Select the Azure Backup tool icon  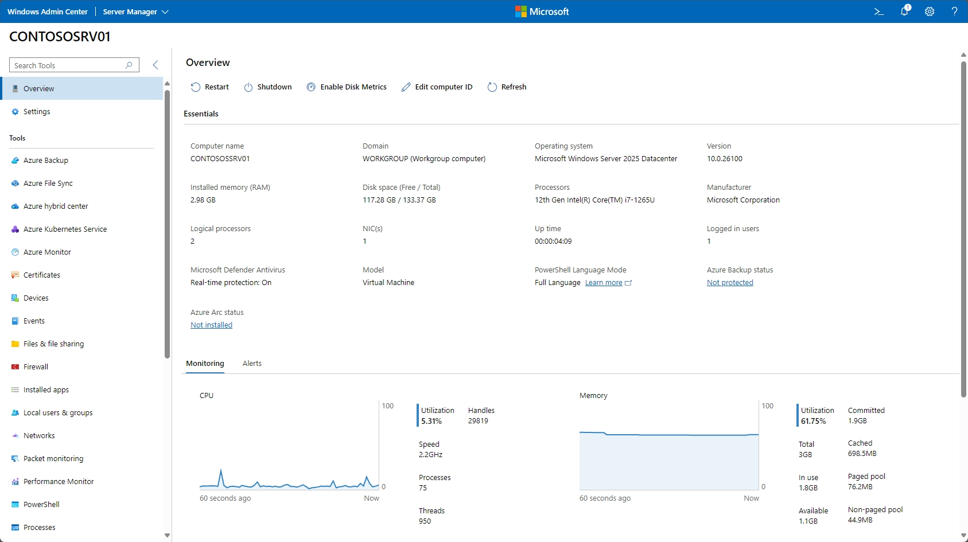pos(15,160)
